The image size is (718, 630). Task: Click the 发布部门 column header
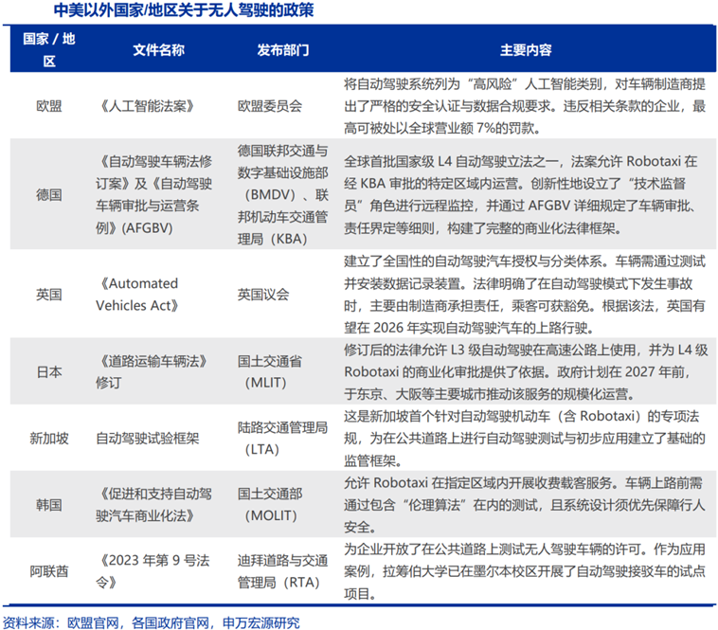click(282, 49)
